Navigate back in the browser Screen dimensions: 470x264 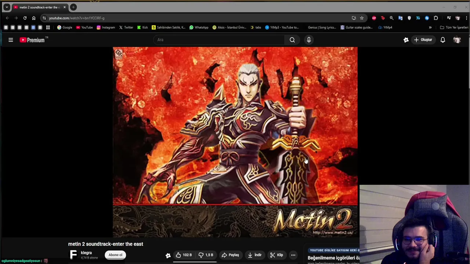coord(7,18)
